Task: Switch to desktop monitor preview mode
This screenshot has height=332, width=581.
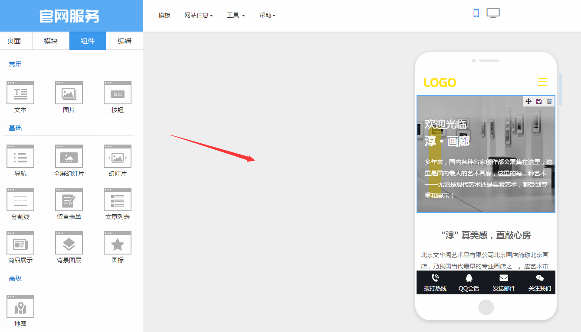Action: pos(493,13)
